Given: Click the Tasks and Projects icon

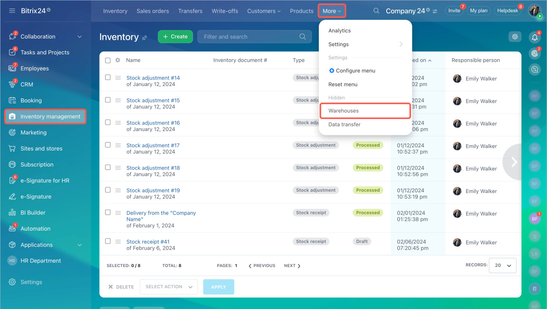Looking at the screenshot, I should click(x=12, y=52).
